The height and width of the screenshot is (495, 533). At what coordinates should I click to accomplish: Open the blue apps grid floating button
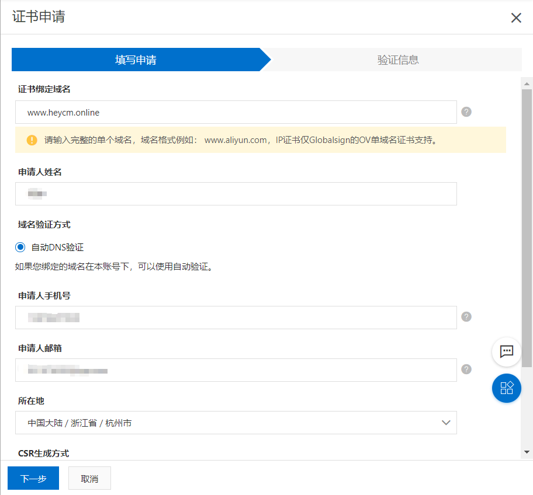[x=506, y=388]
